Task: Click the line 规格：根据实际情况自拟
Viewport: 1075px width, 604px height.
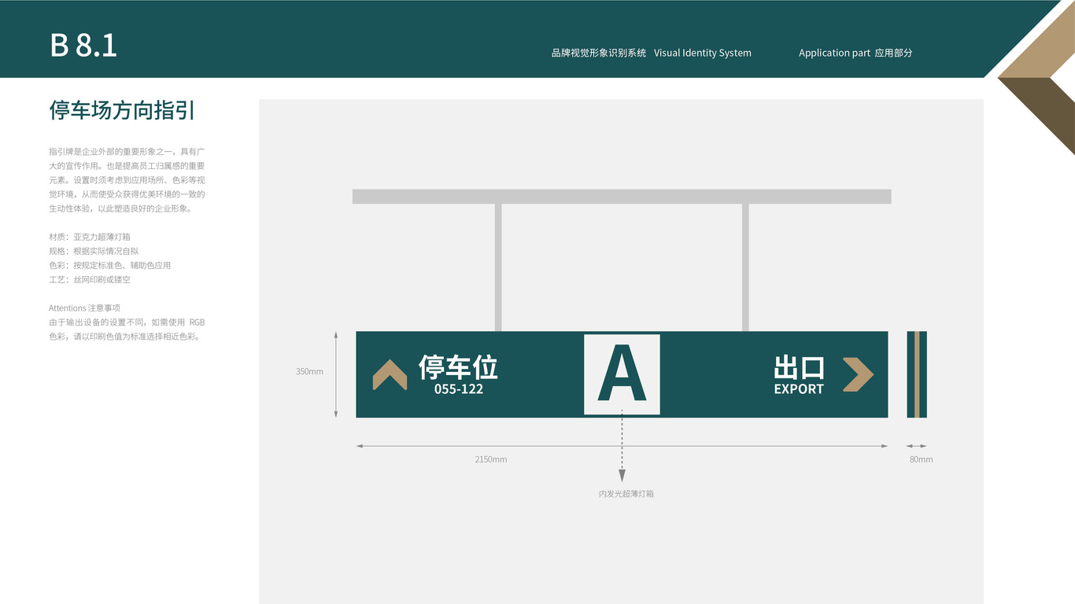Action: [x=94, y=251]
